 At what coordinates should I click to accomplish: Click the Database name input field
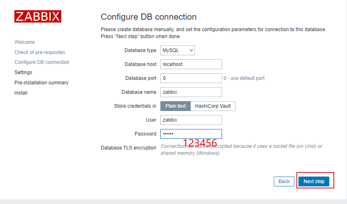(191, 92)
